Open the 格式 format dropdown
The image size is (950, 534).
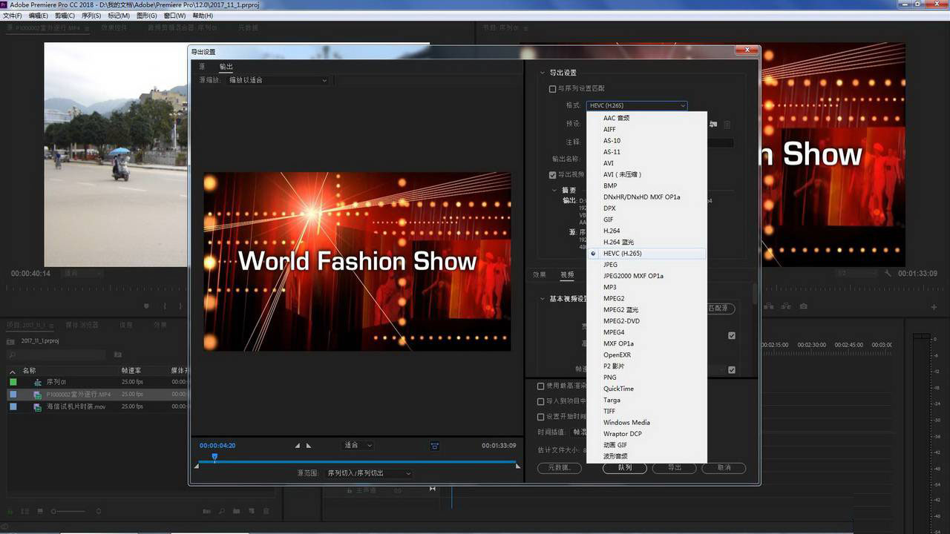[x=637, y=105]
